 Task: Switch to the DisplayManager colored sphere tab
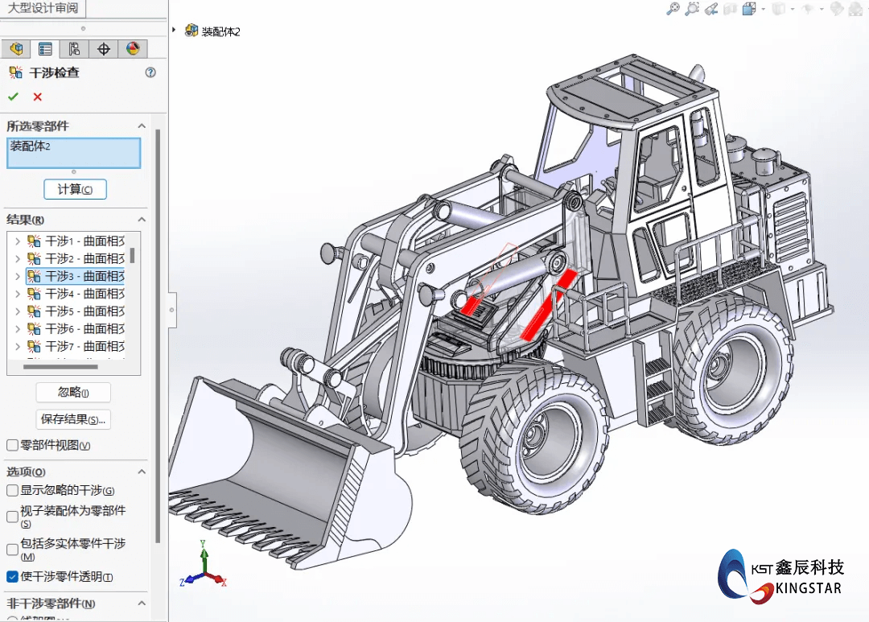pyautogui.click(x=133, y=48)
